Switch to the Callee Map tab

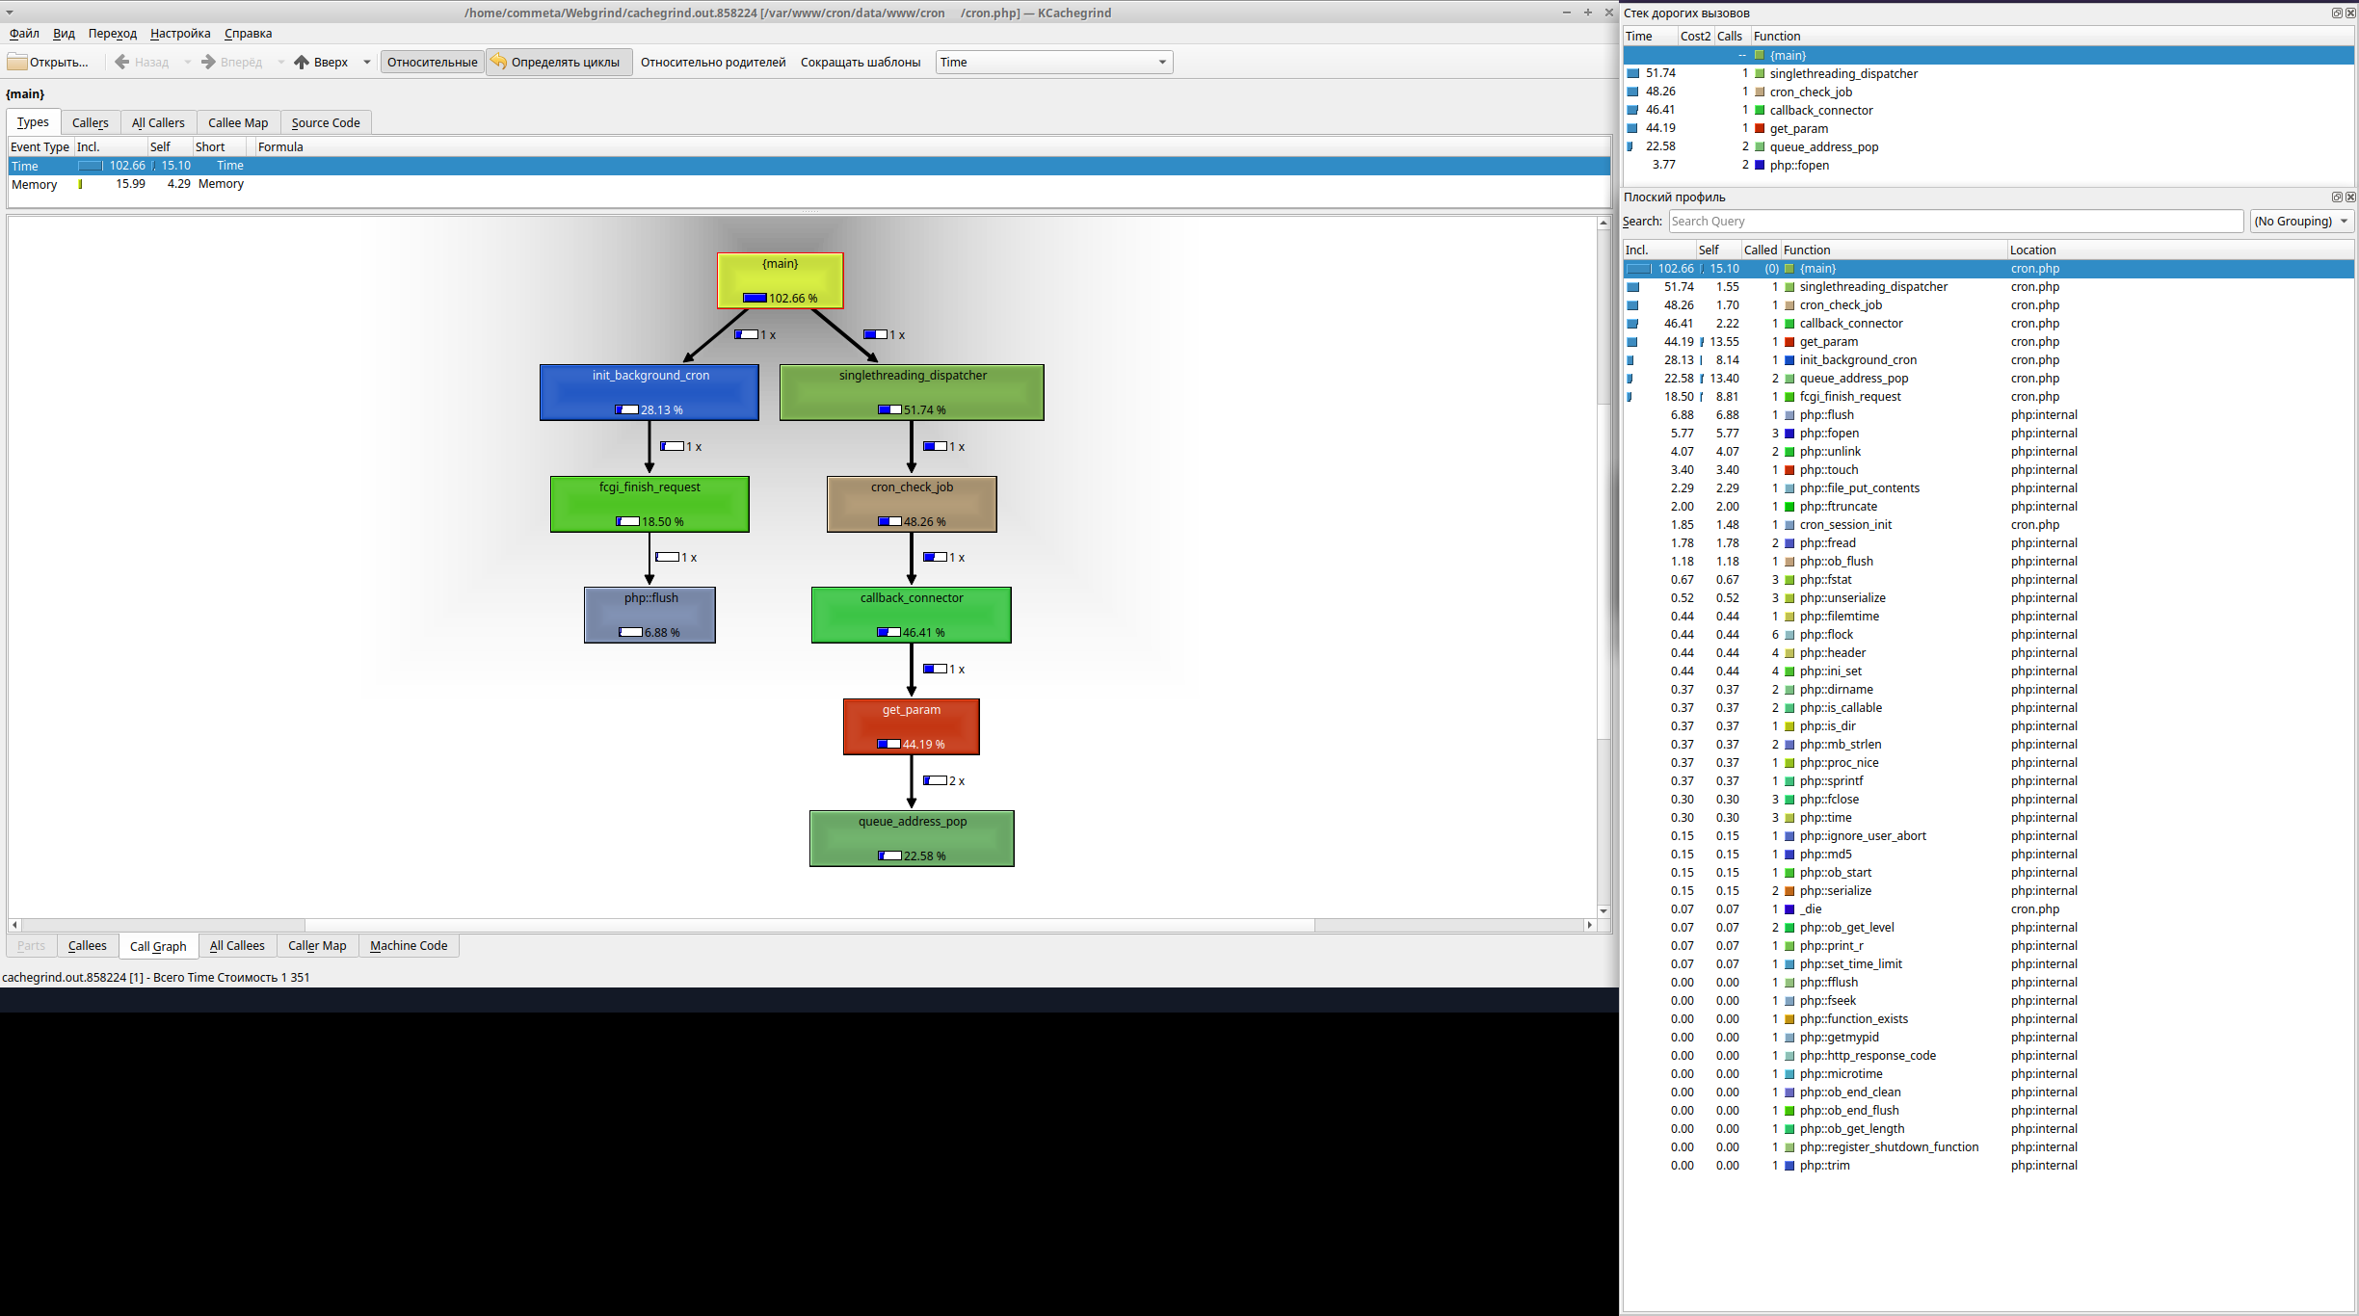(x=238, y=122)
